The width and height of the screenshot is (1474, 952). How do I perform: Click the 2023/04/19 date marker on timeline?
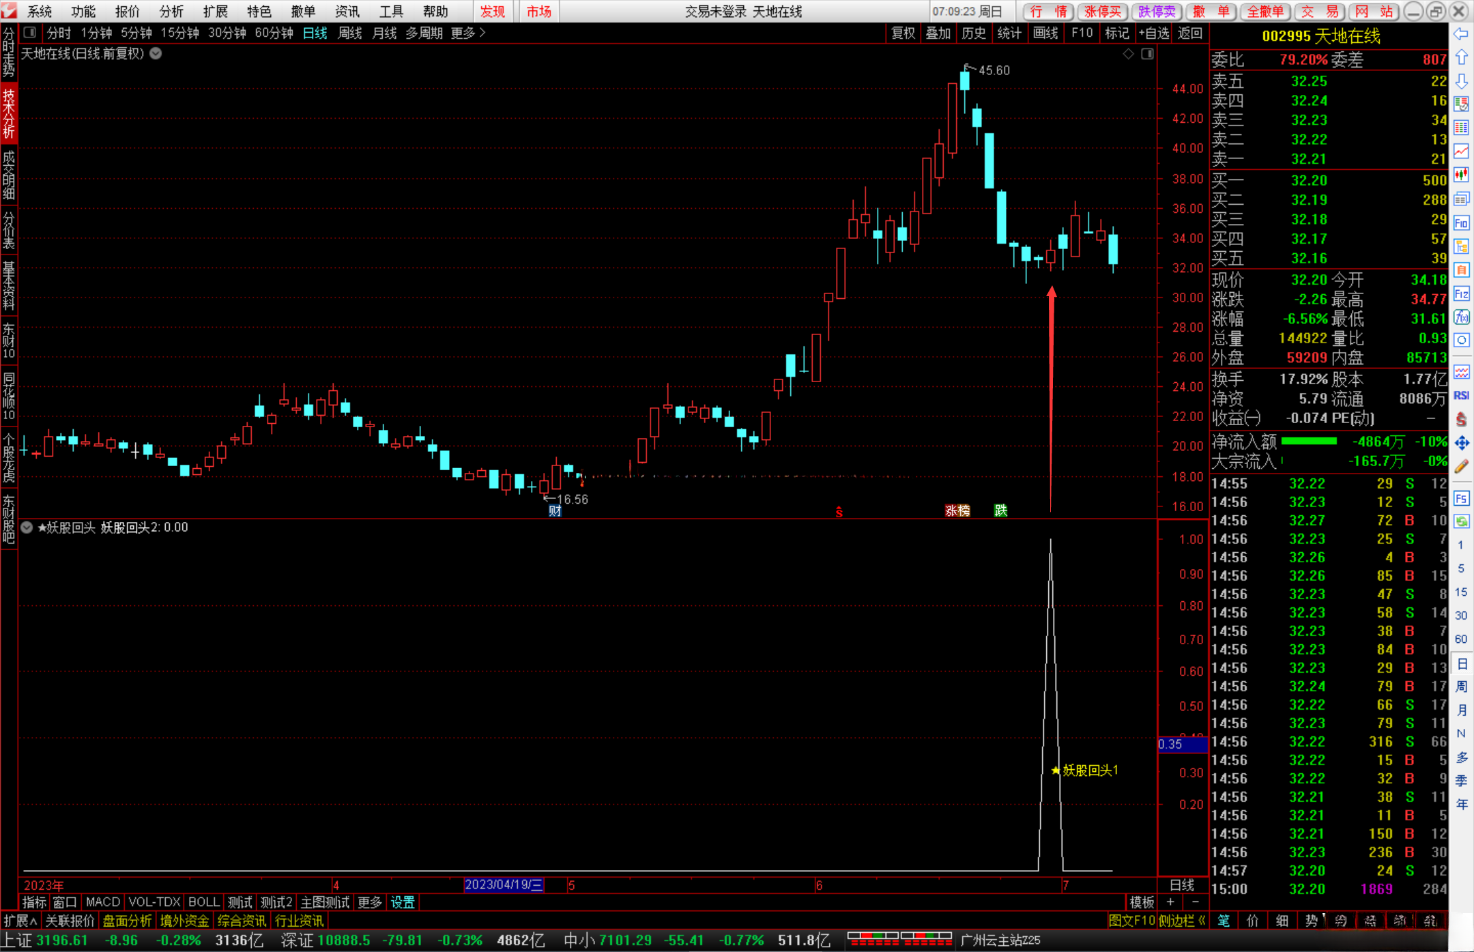[504, 884]
